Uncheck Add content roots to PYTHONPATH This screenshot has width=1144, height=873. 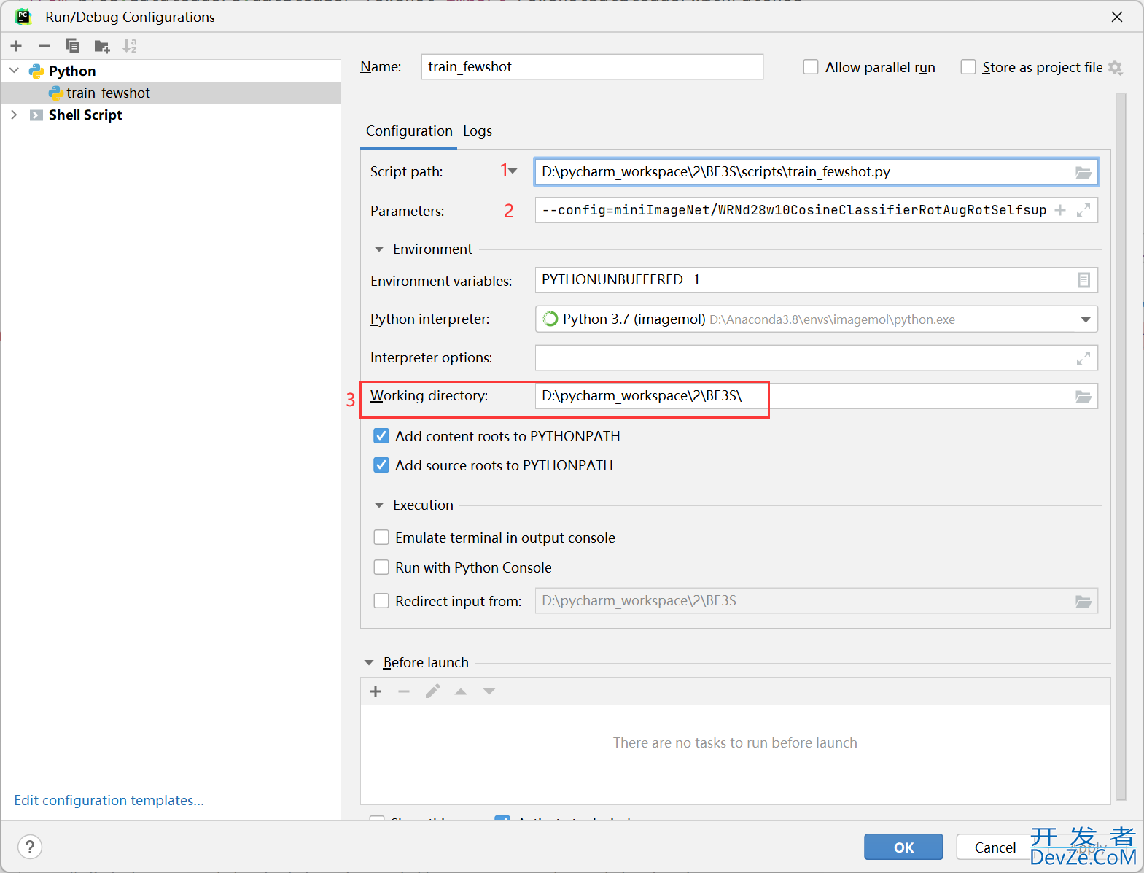381,436
